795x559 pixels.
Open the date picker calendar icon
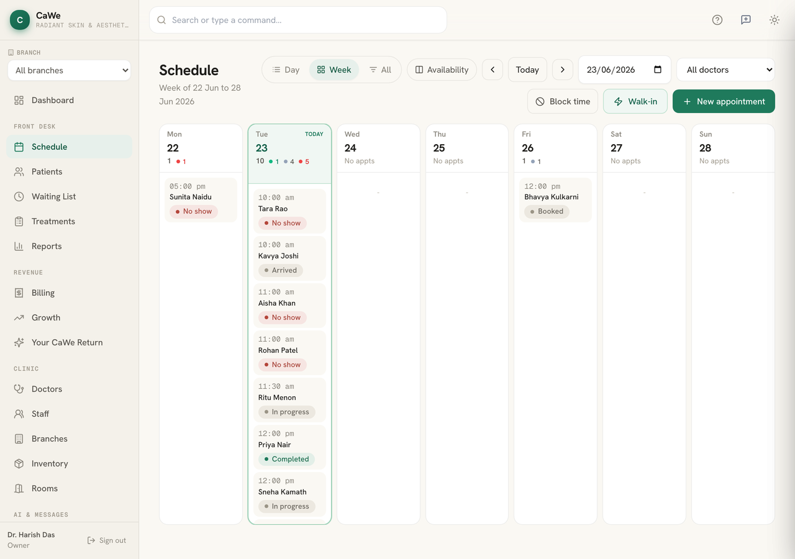tap(658, 70)
